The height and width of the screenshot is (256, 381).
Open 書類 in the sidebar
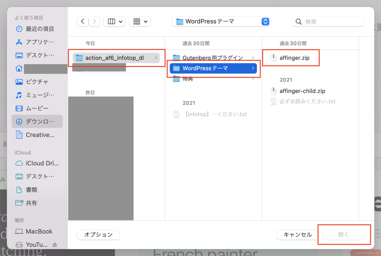tap(37, 190)
